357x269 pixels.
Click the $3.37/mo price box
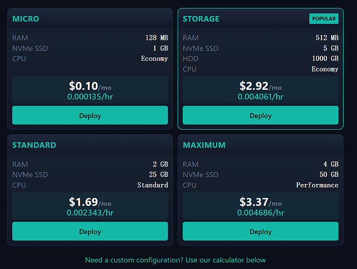coord(260,206)
